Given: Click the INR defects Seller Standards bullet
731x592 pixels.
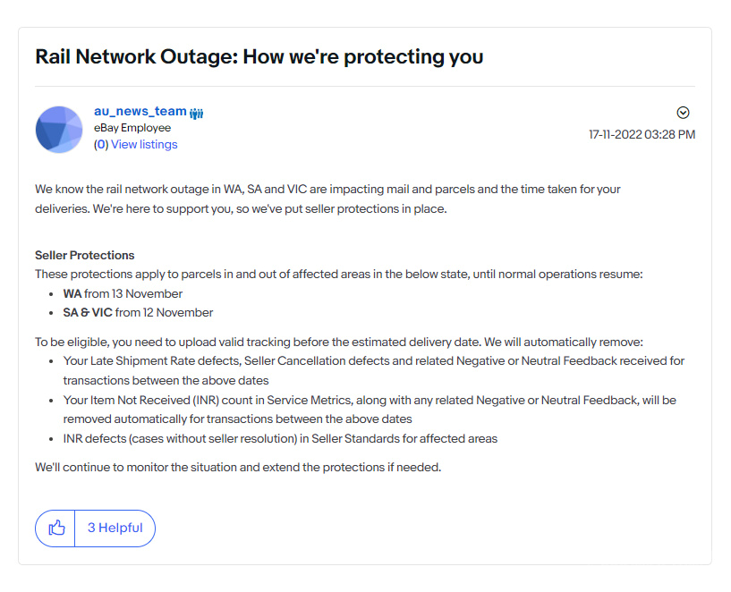Looking at the screenshot, I should (x=280, y=438).
